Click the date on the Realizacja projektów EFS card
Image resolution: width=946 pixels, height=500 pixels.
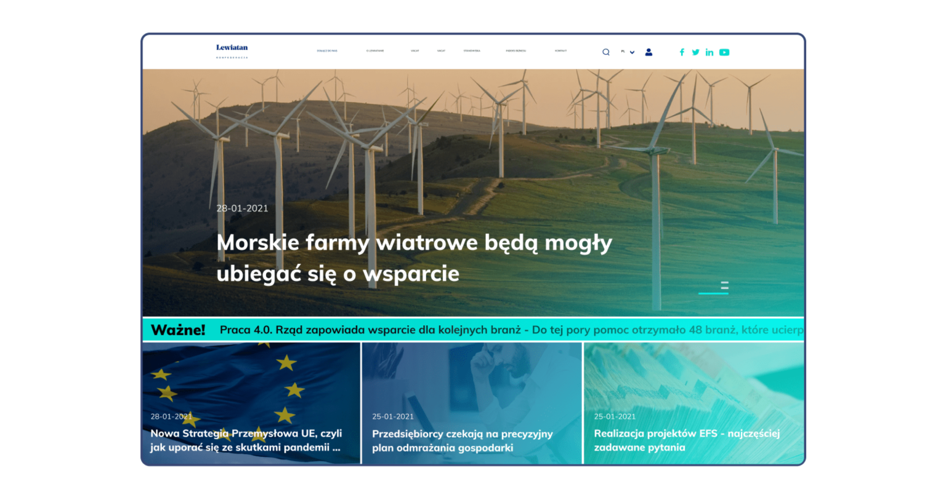(615, 416)
